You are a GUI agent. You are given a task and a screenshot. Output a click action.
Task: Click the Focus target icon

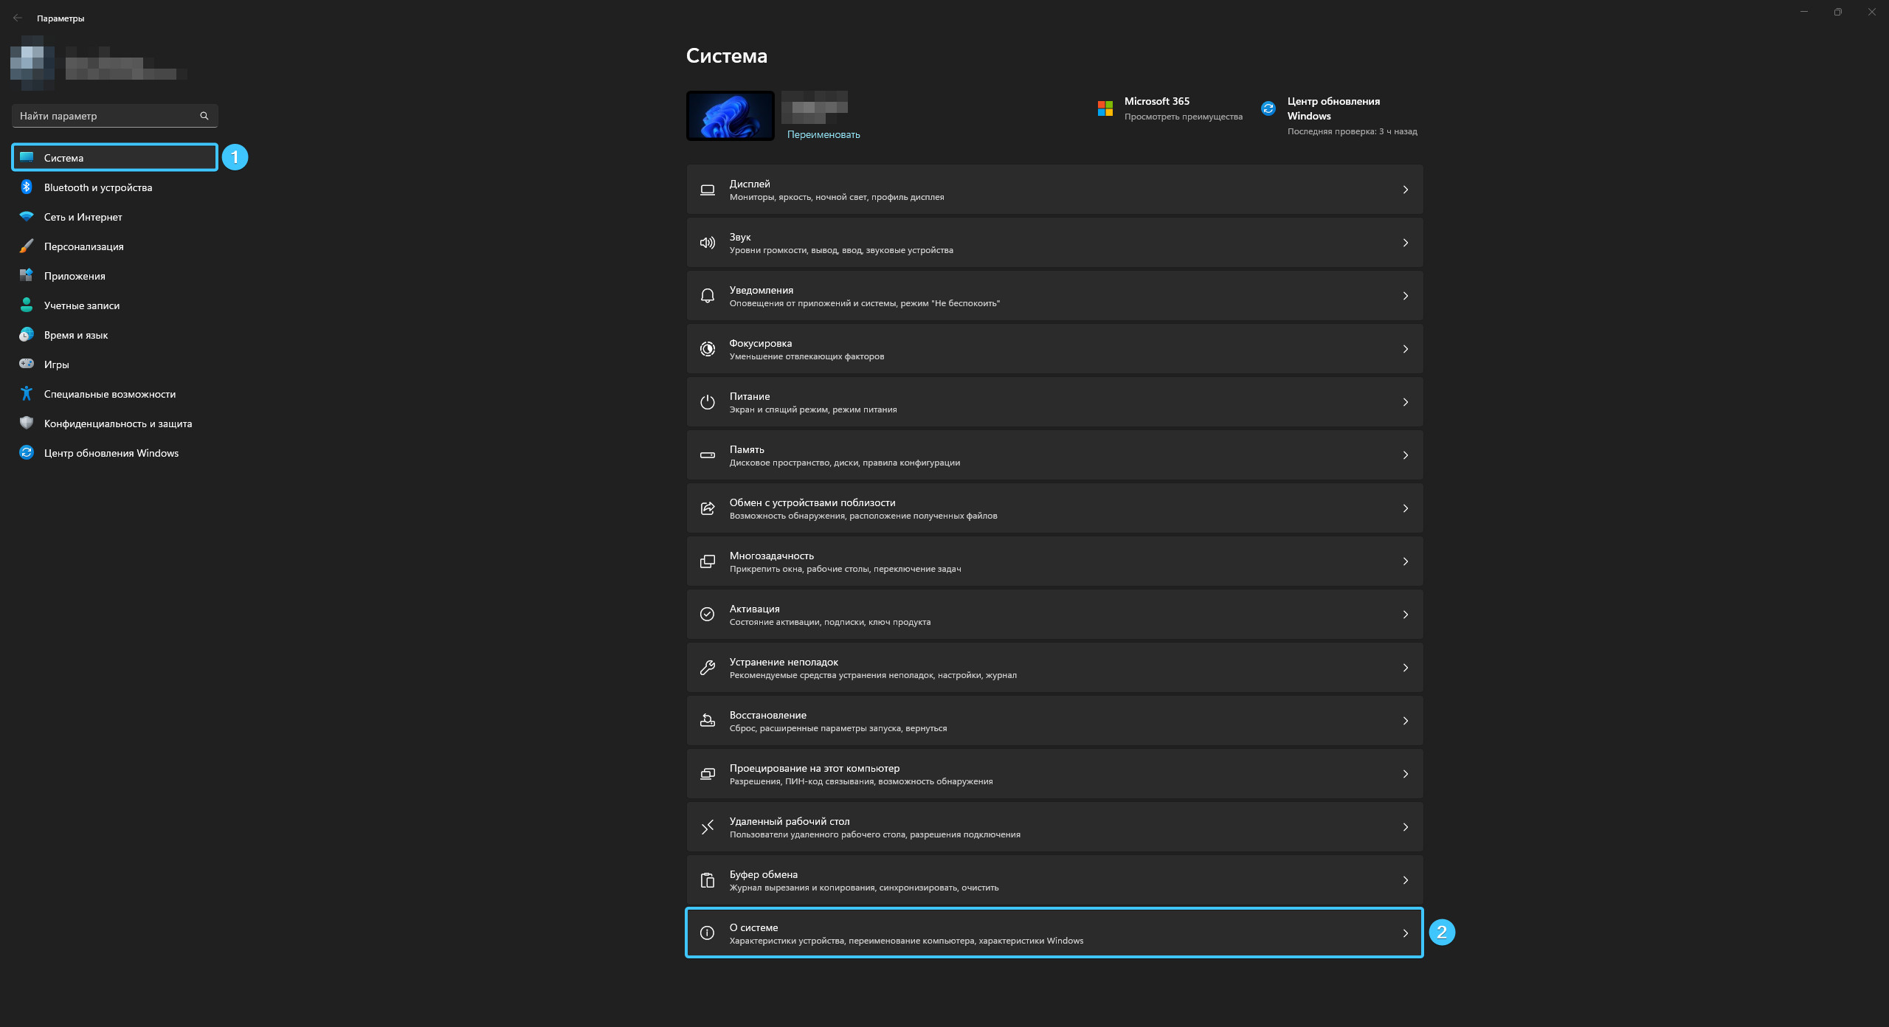coord(708,349)
